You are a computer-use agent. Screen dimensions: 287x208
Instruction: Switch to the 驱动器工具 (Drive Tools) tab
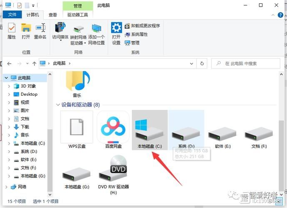[77, 15]
